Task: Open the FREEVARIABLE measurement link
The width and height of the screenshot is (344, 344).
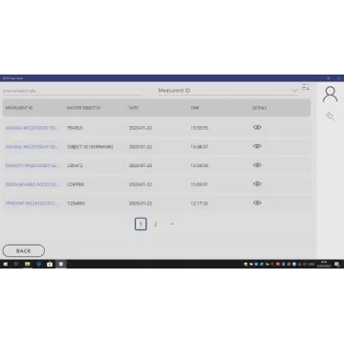Action: [32, 184]
